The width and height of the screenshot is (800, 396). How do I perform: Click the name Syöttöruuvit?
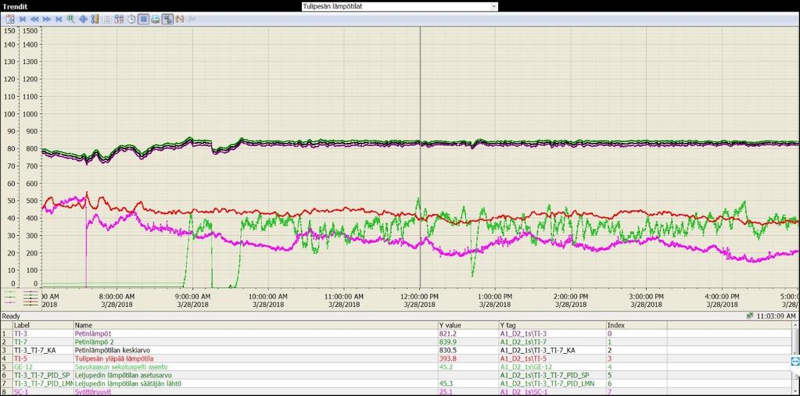[x=93, y=392]
